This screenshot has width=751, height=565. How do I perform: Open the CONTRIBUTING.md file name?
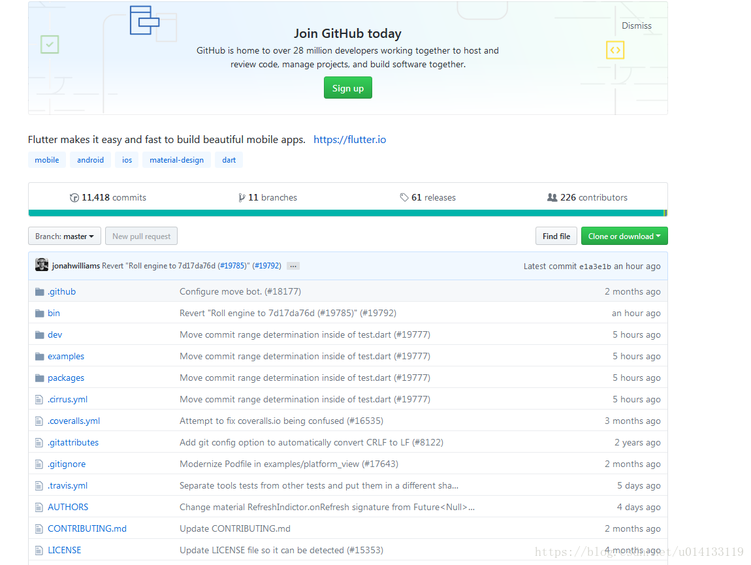pyautogui.click(x=87, y=529)
